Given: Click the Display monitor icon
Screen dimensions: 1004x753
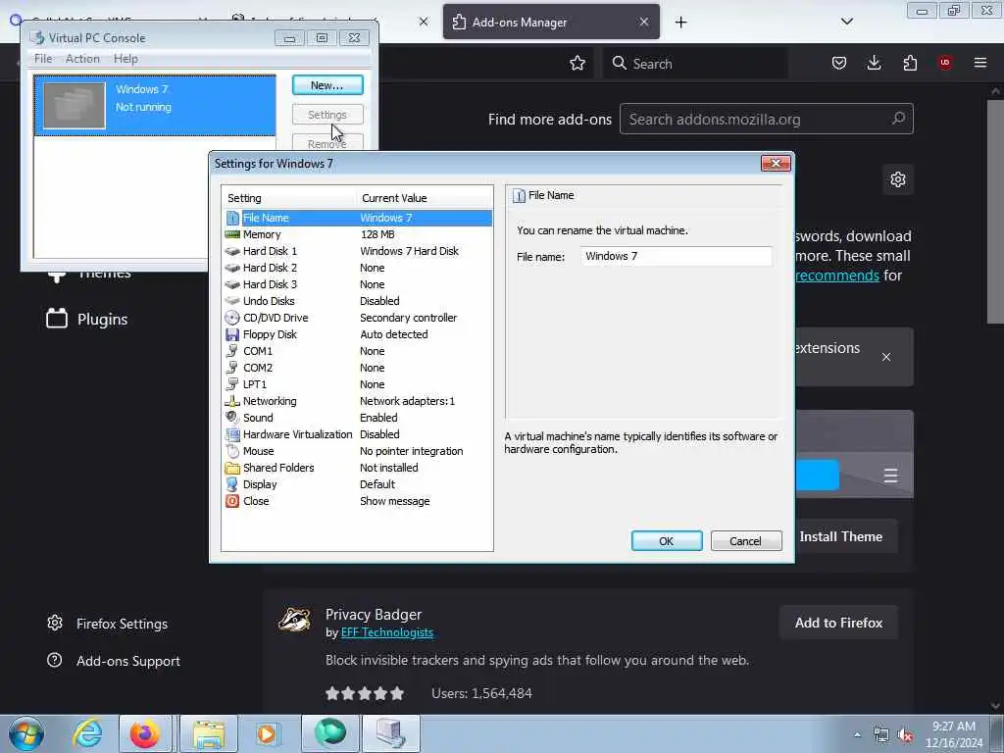Looking at the screenshot, I should click(232, 484).
